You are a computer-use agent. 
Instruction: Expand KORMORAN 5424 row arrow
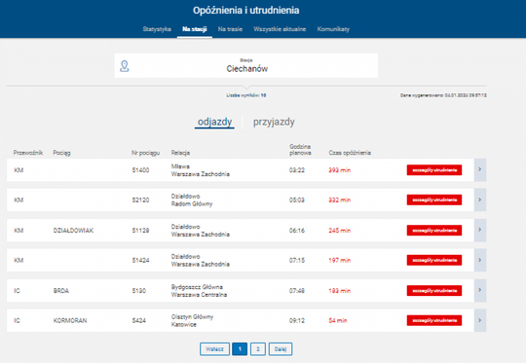click(x=480, y=320)
